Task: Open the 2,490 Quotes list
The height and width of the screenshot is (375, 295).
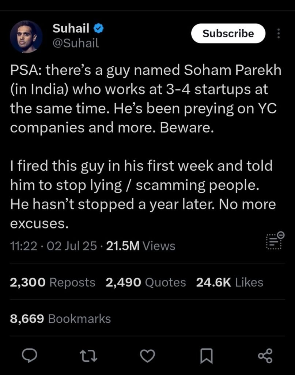Action: tap(146, 282)
